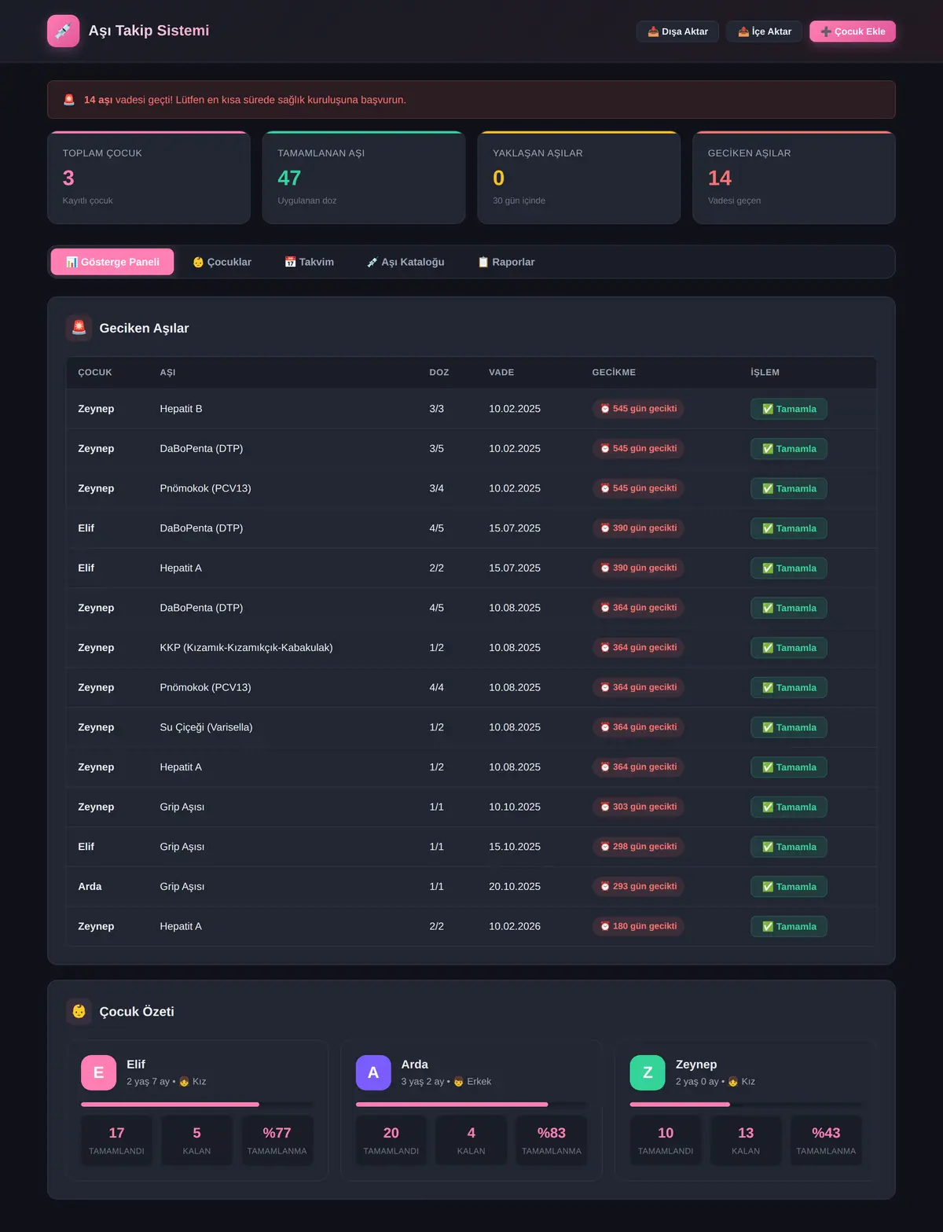Click the "KKP (Kızamık-Kızamıkçık-Kabakulak)" vaccine name
943x1232 pixels.
(x=246, y=648)
